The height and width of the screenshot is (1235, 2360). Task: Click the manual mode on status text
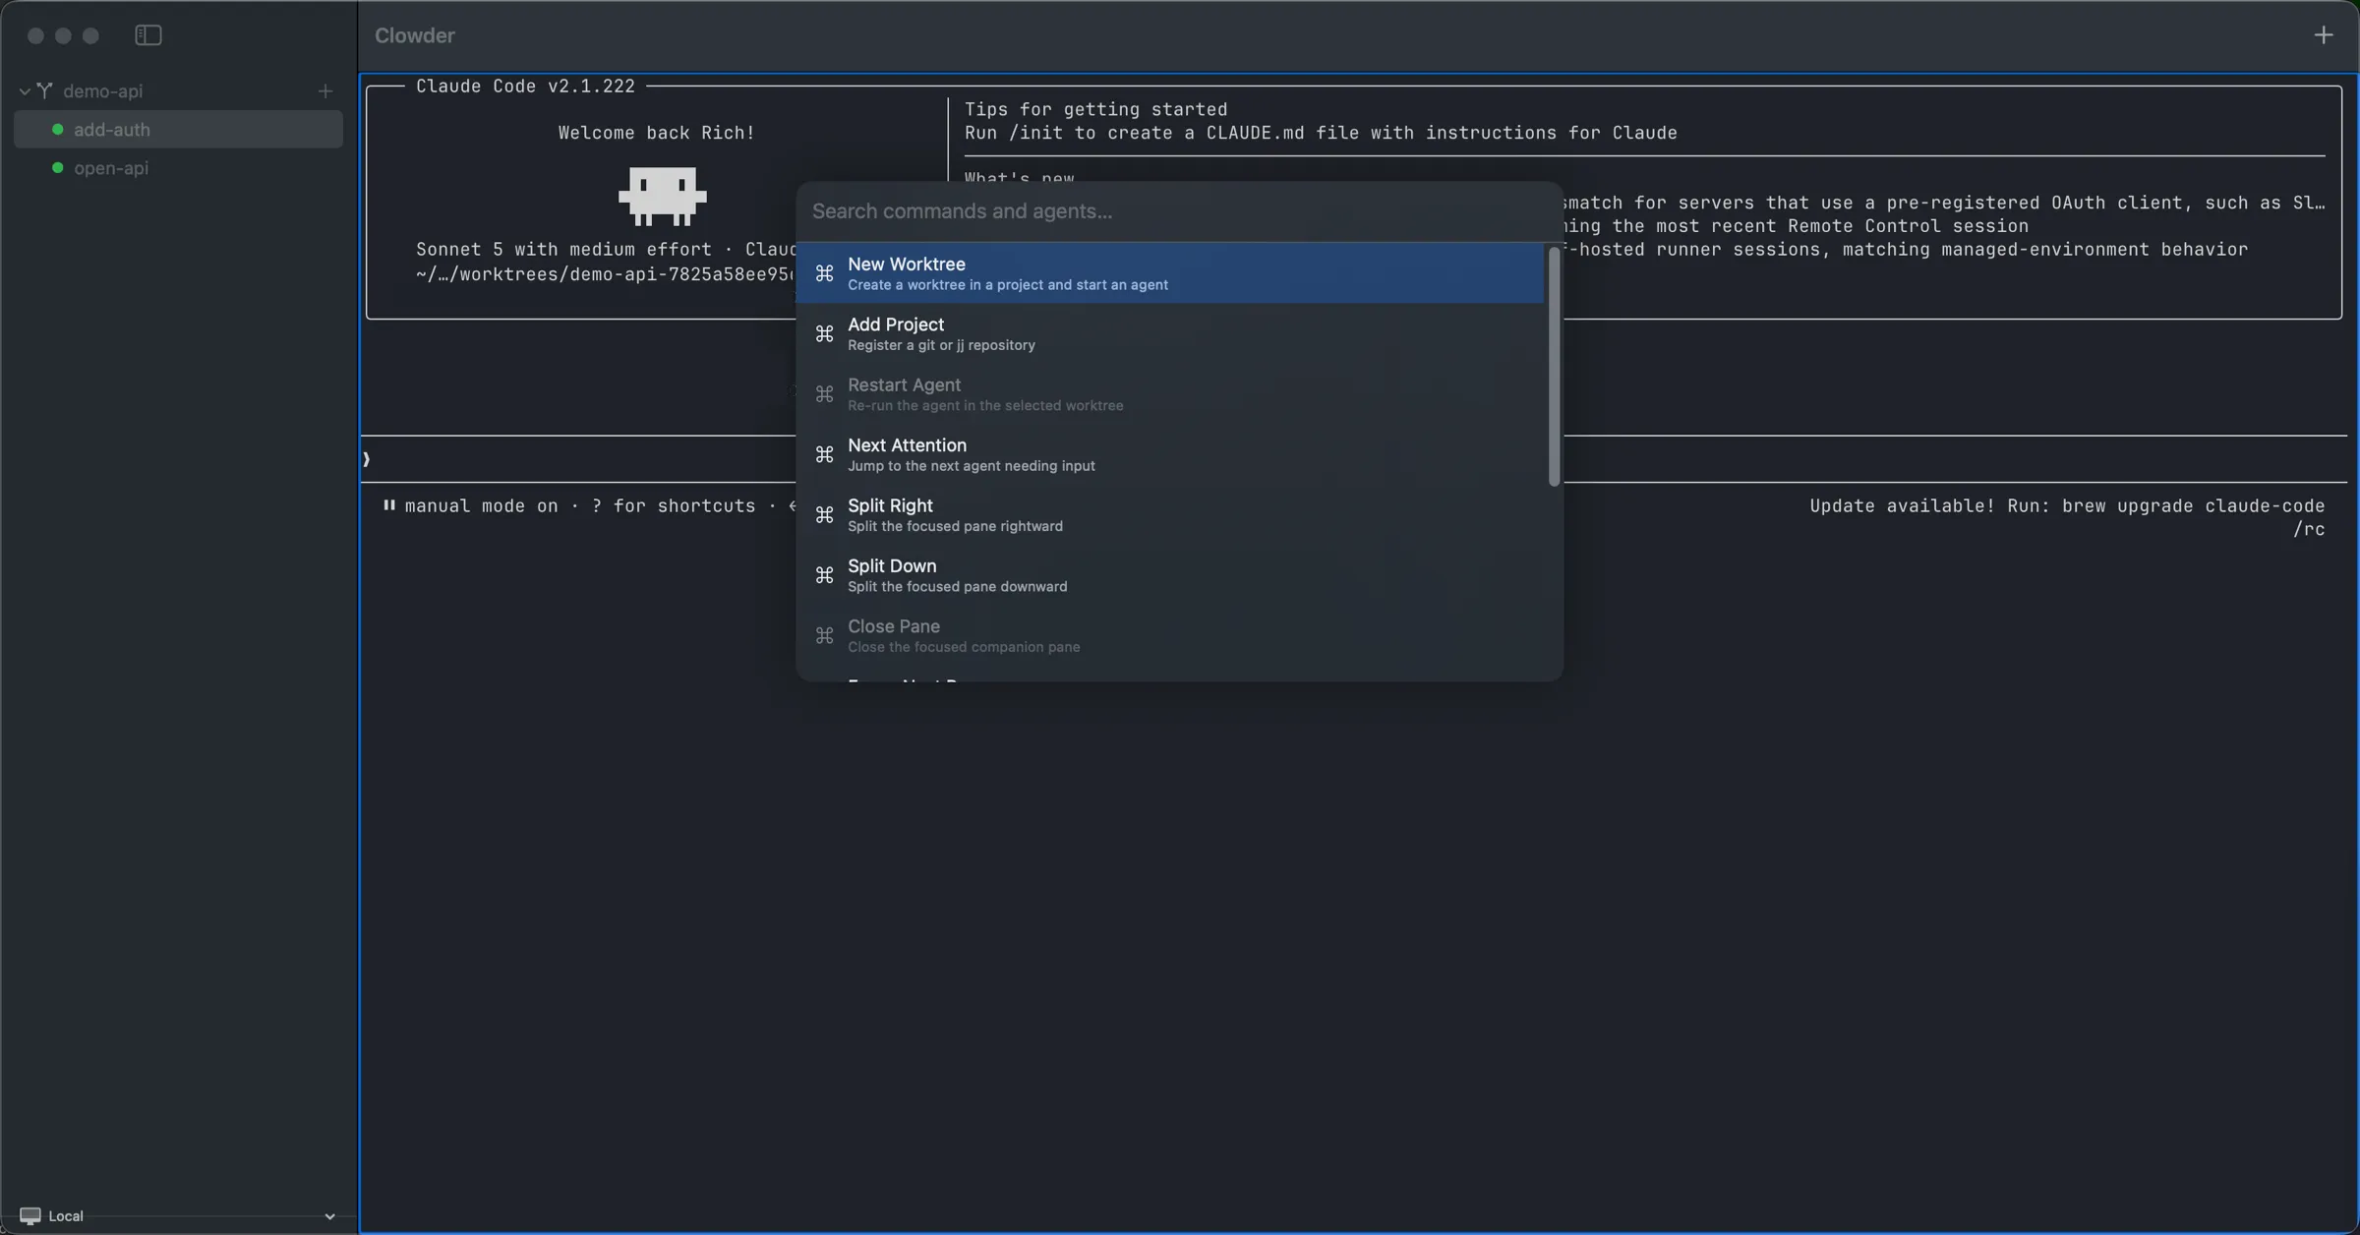pos(481,506)
